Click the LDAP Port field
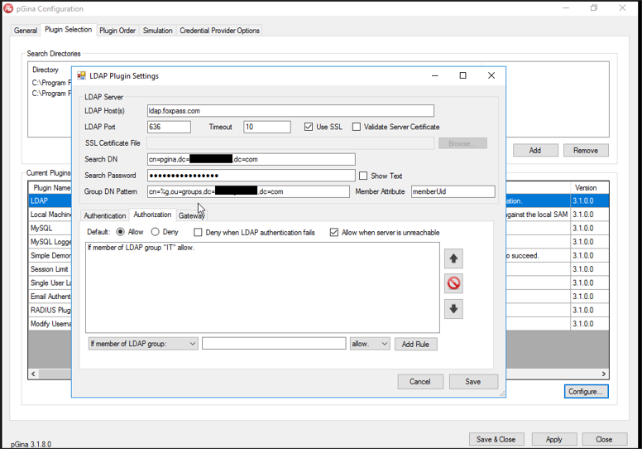642x449 pixels. [169, 127]
